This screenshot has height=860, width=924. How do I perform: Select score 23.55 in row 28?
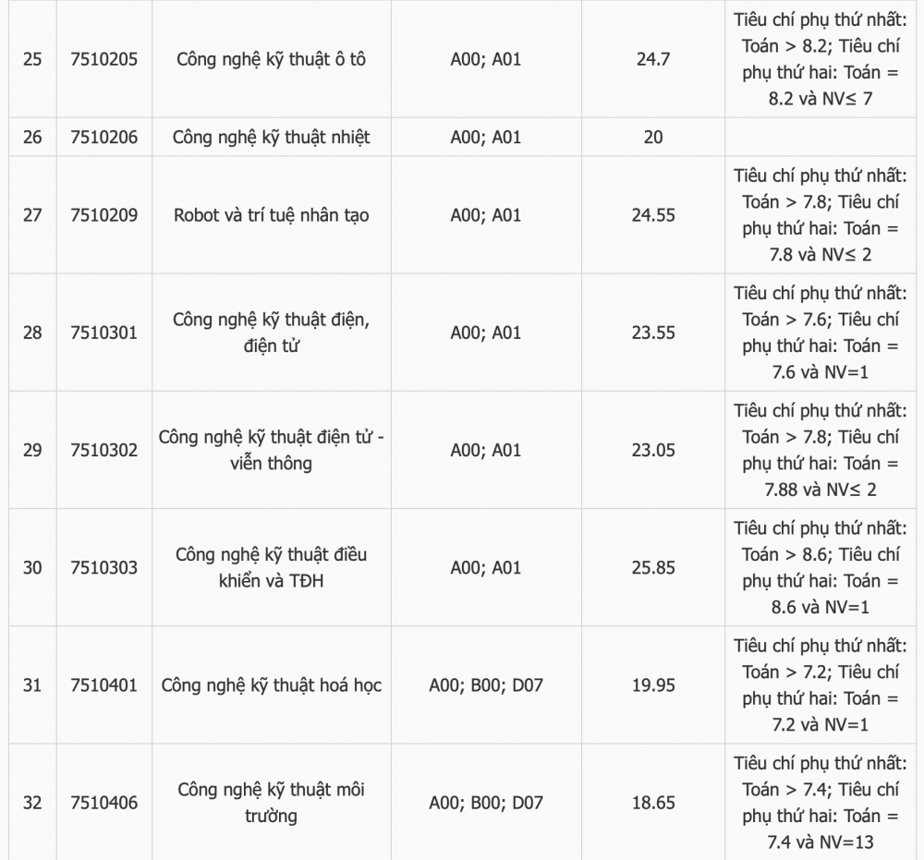[x=653, y=333]
